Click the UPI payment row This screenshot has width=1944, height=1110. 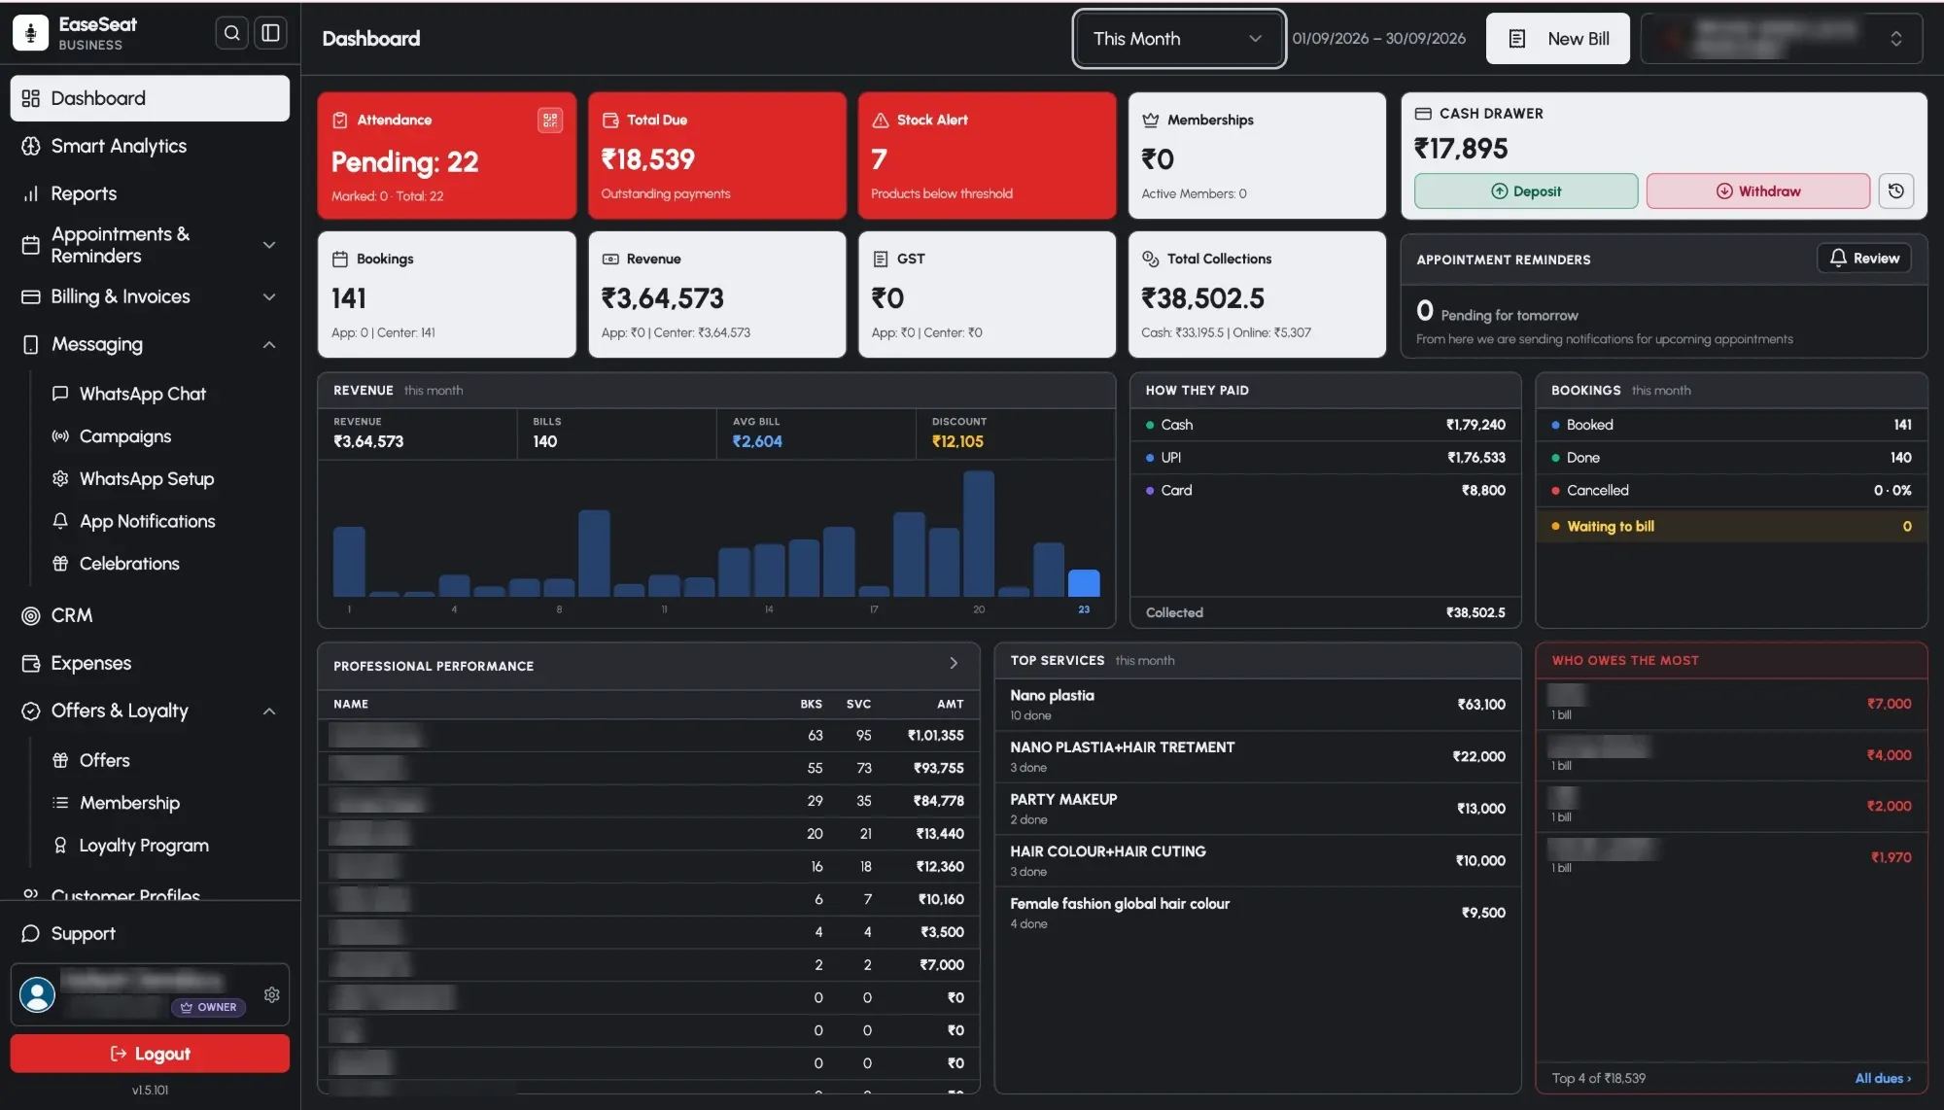coord(1325,458)
